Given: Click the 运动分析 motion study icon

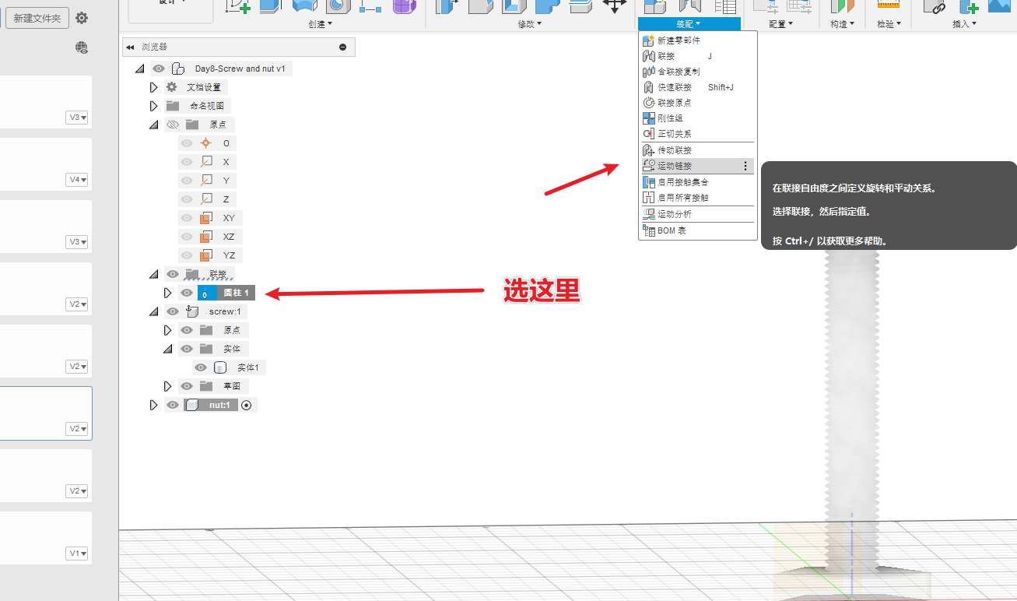Looking at the screenshot, I should (x=648, y=214).
